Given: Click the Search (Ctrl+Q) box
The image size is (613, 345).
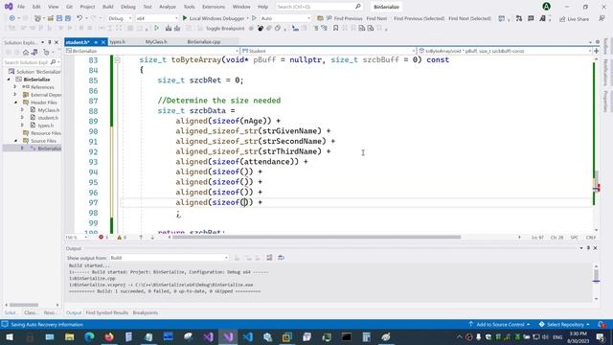Looking at the screenshot, I should 319,7.
